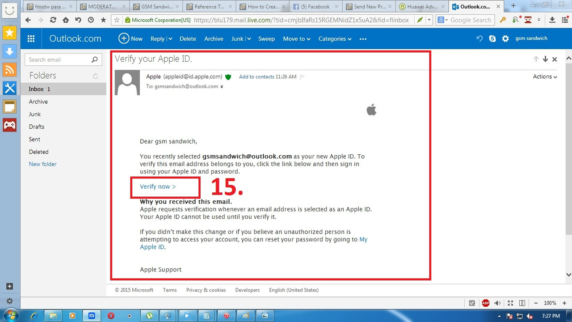Expand the Junk options dropdown

click(248, 39)
